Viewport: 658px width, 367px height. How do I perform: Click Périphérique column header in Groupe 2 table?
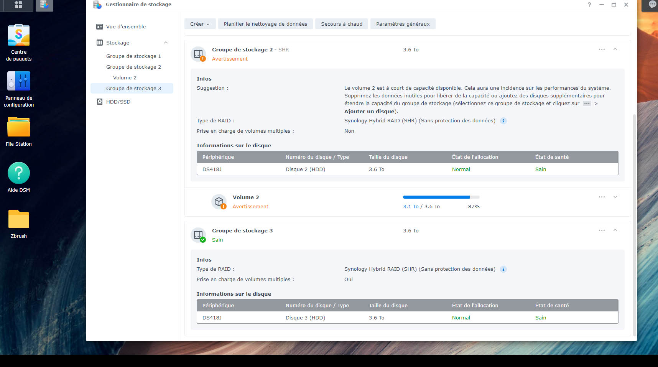218,157
